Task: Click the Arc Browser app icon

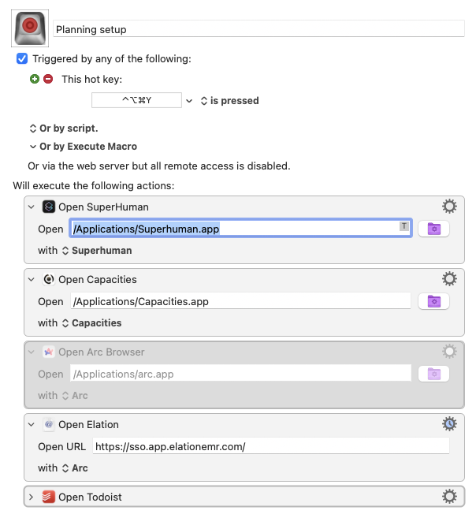Action: pos(49,352)
